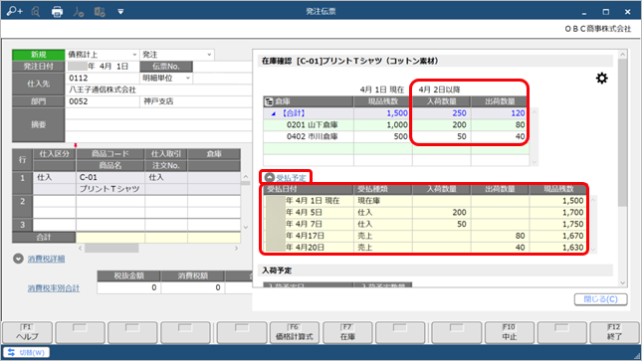Click the 消費税詳細 link
Screen dimensions: 642x361
(46, 259)
